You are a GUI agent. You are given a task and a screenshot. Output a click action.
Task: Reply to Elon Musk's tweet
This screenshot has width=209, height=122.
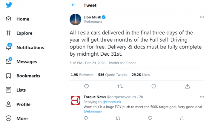tap(86, 86)
